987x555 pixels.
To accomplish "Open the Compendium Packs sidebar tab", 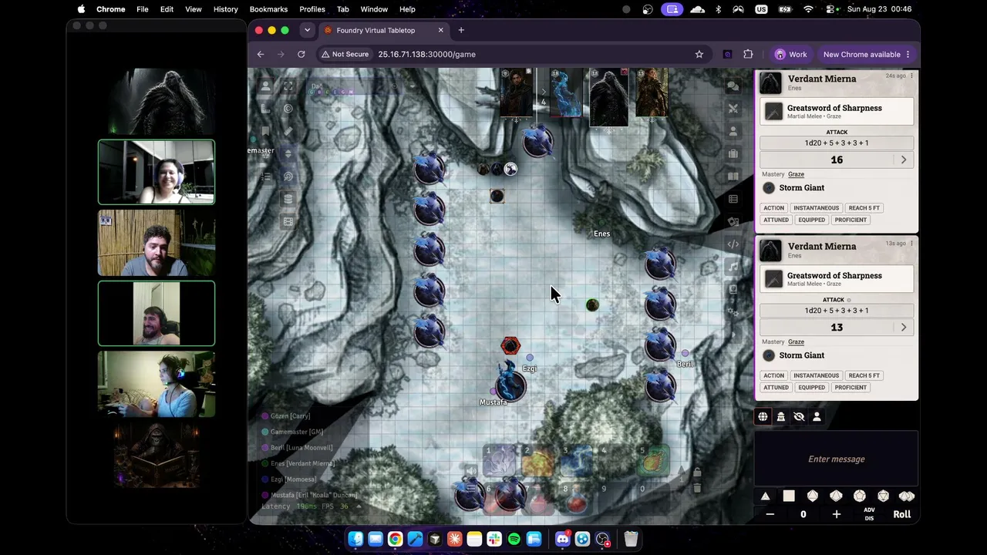I will (x=733, y=290).
